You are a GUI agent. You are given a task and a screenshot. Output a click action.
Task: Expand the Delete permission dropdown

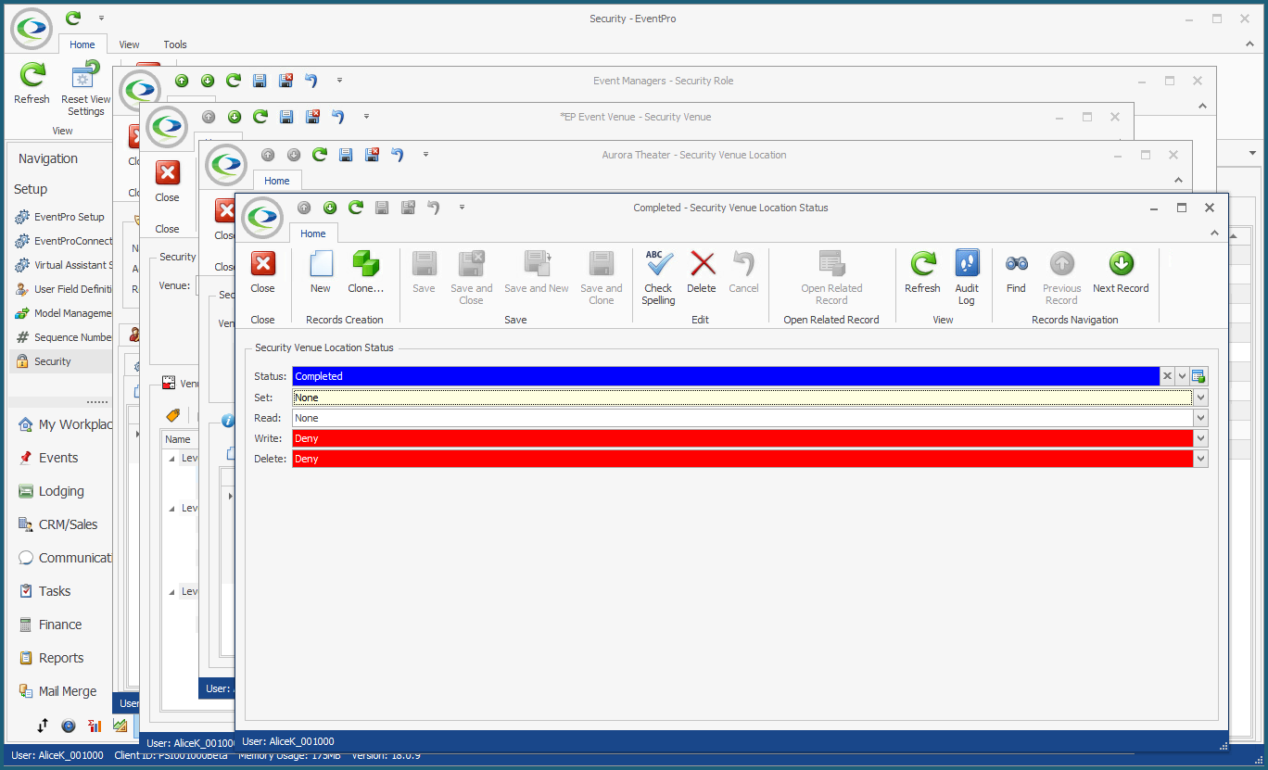tap(1201, 459)
